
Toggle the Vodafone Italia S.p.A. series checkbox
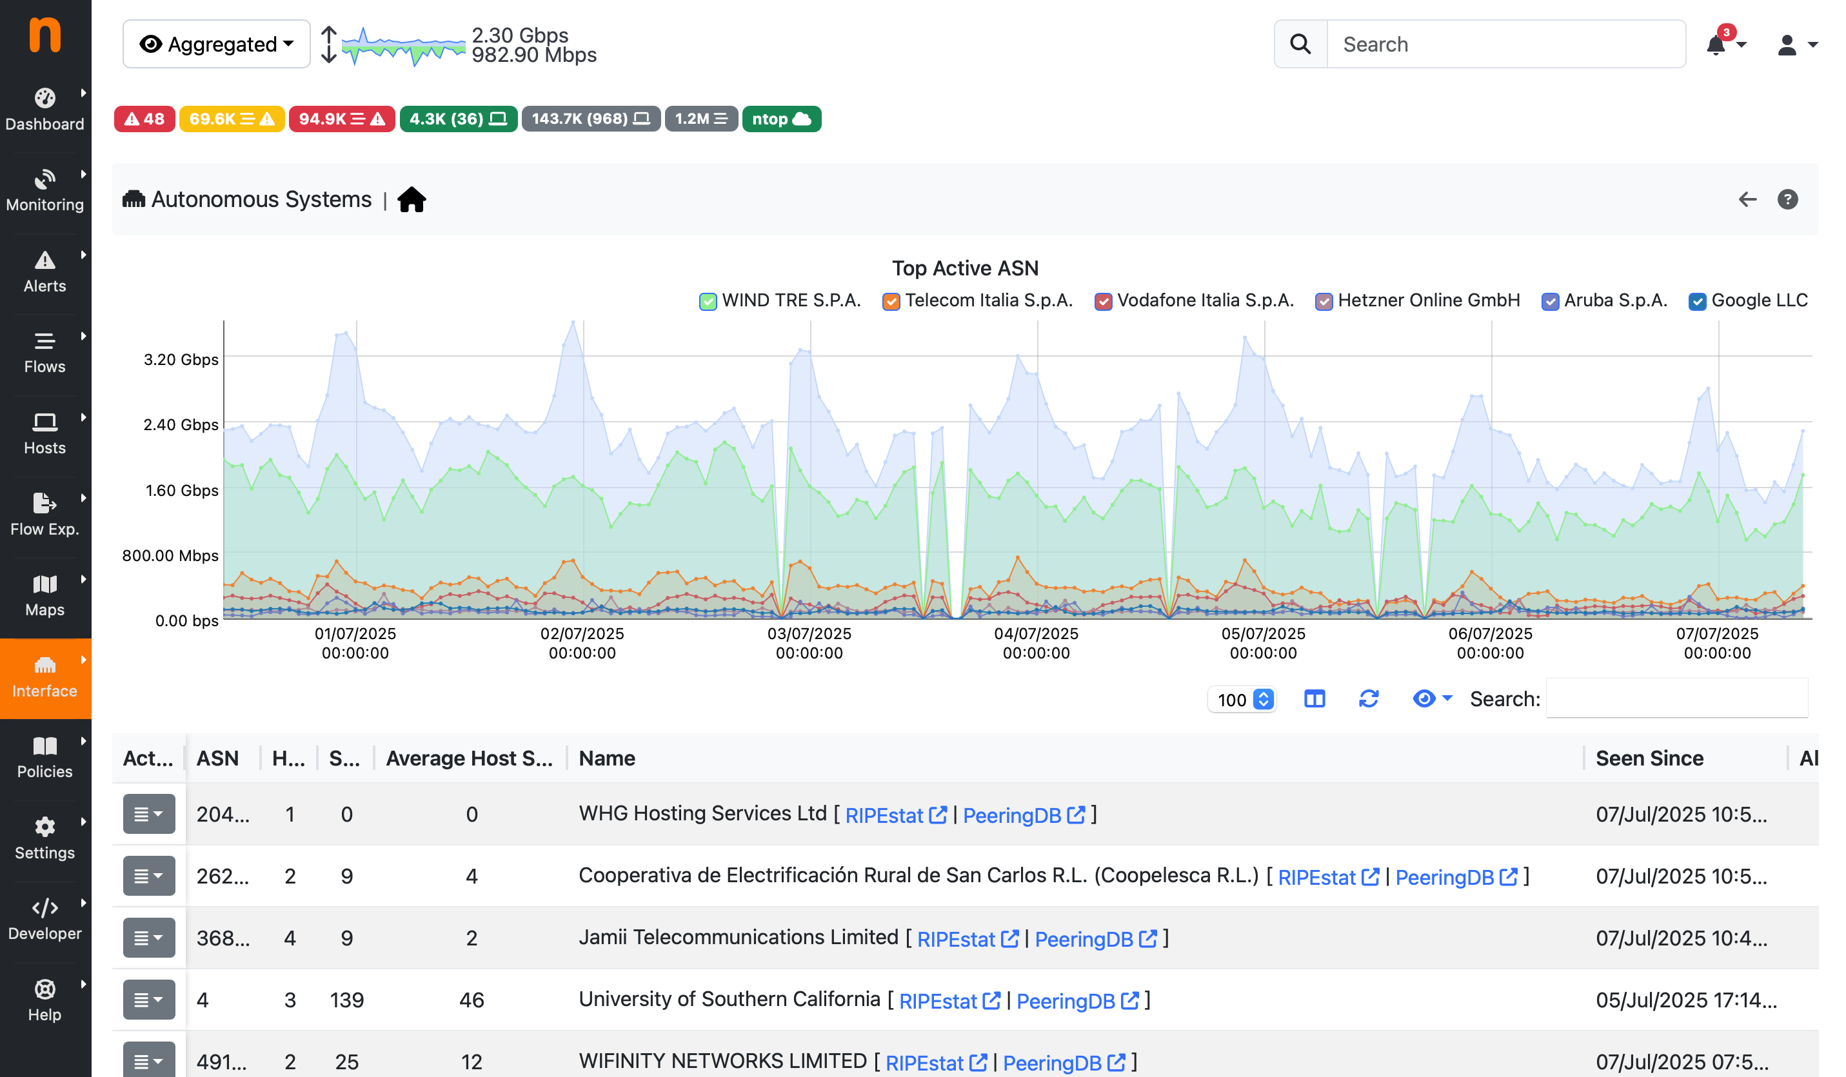coord(1103,301)
